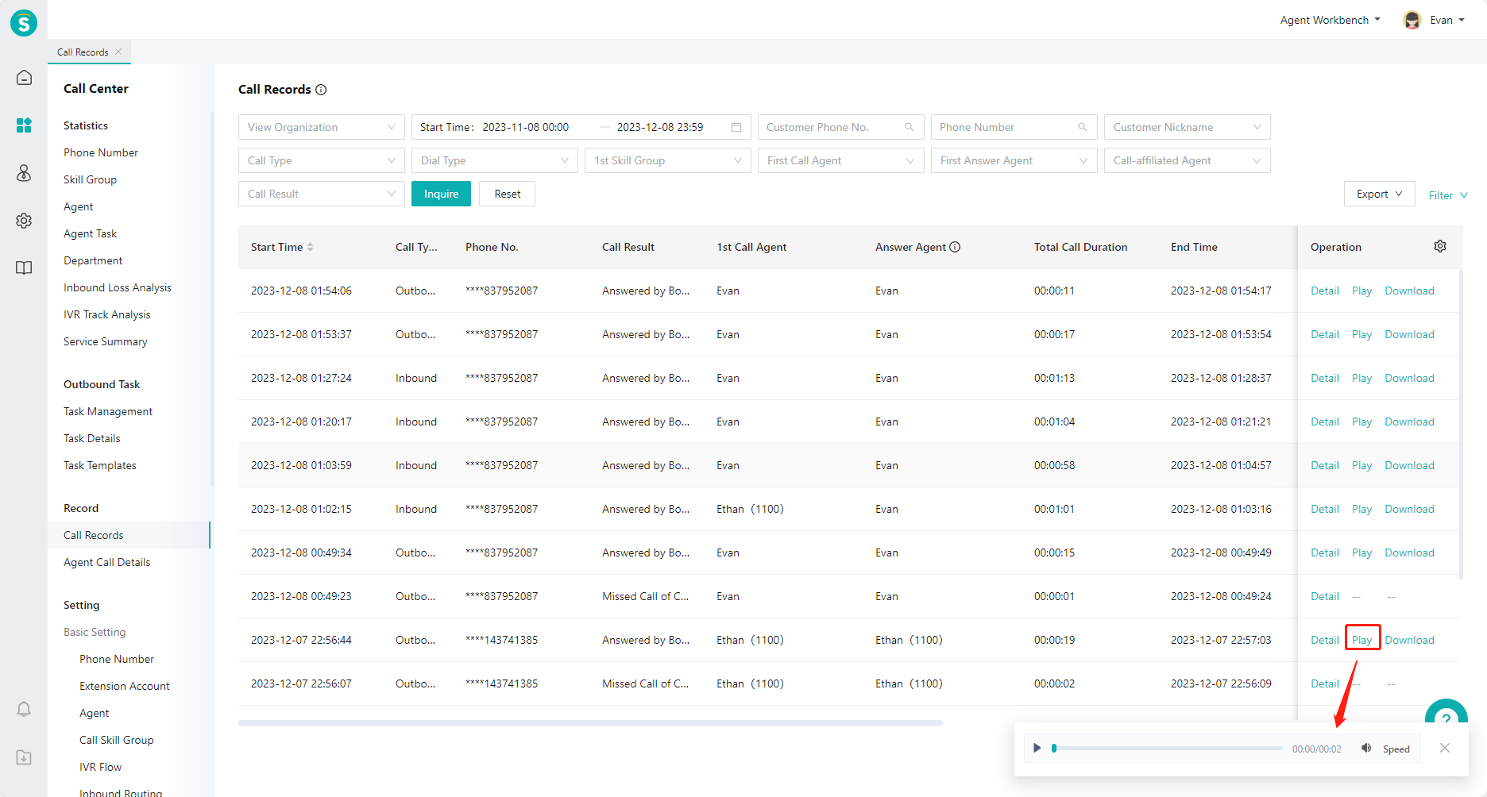Click the info icon beside Call Records title

321,90
